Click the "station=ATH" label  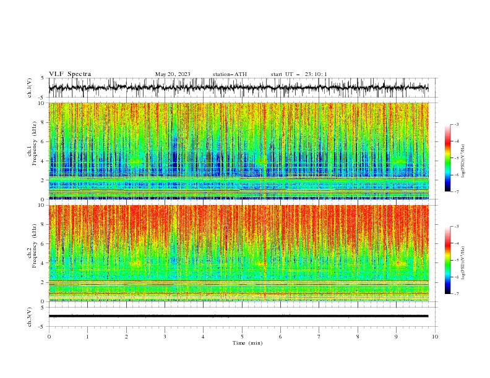tap(230, 74)
